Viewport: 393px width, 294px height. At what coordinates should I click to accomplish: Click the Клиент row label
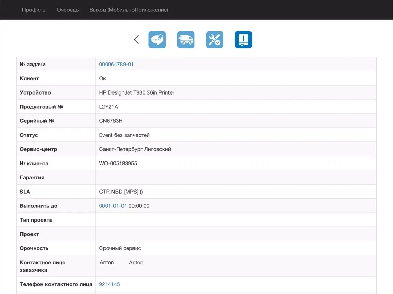click(x=29, y=78)
